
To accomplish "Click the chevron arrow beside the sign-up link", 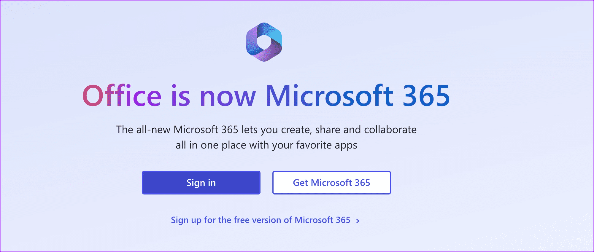I will (358, 221).
